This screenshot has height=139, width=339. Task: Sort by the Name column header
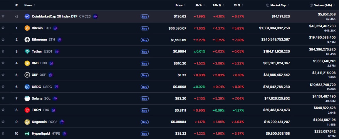28,5
